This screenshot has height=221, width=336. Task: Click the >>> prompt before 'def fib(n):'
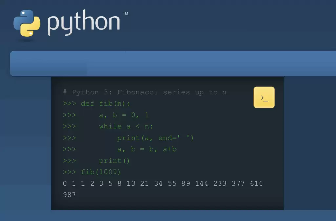tap(69, 104)
